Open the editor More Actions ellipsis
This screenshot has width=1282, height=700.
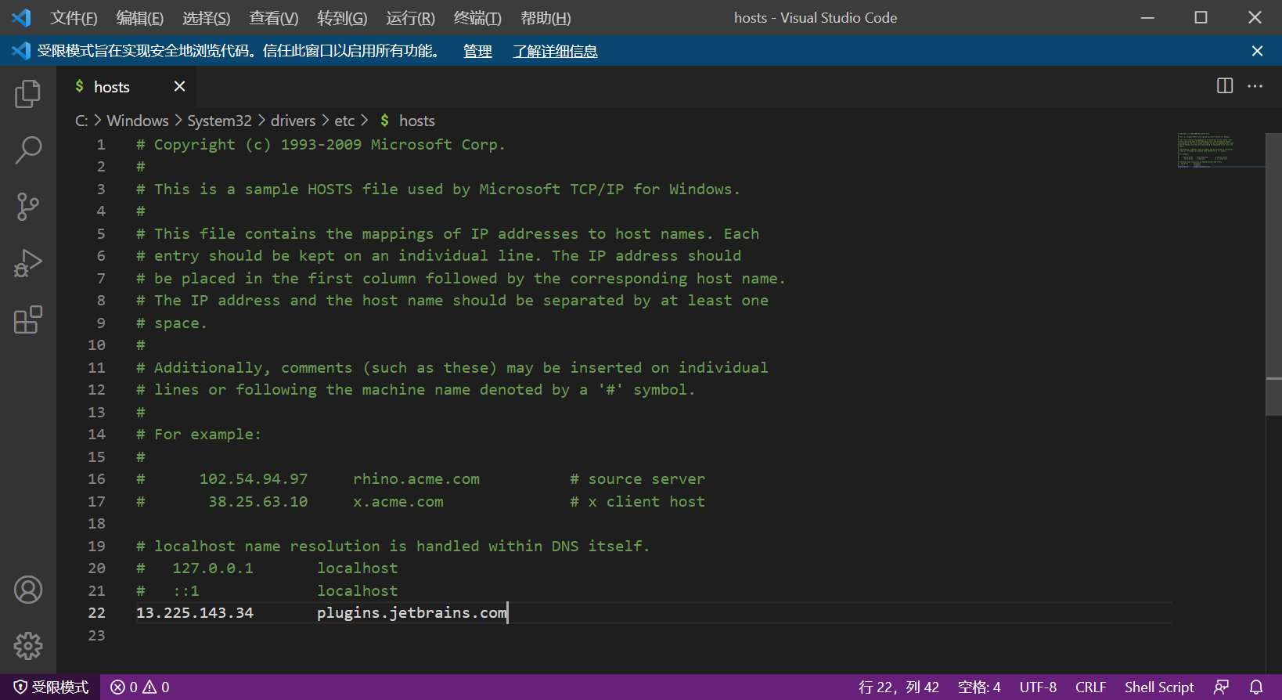[x=1255, y=86]
